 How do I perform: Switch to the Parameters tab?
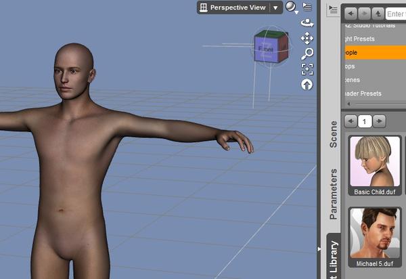click(x=334, y=194)
